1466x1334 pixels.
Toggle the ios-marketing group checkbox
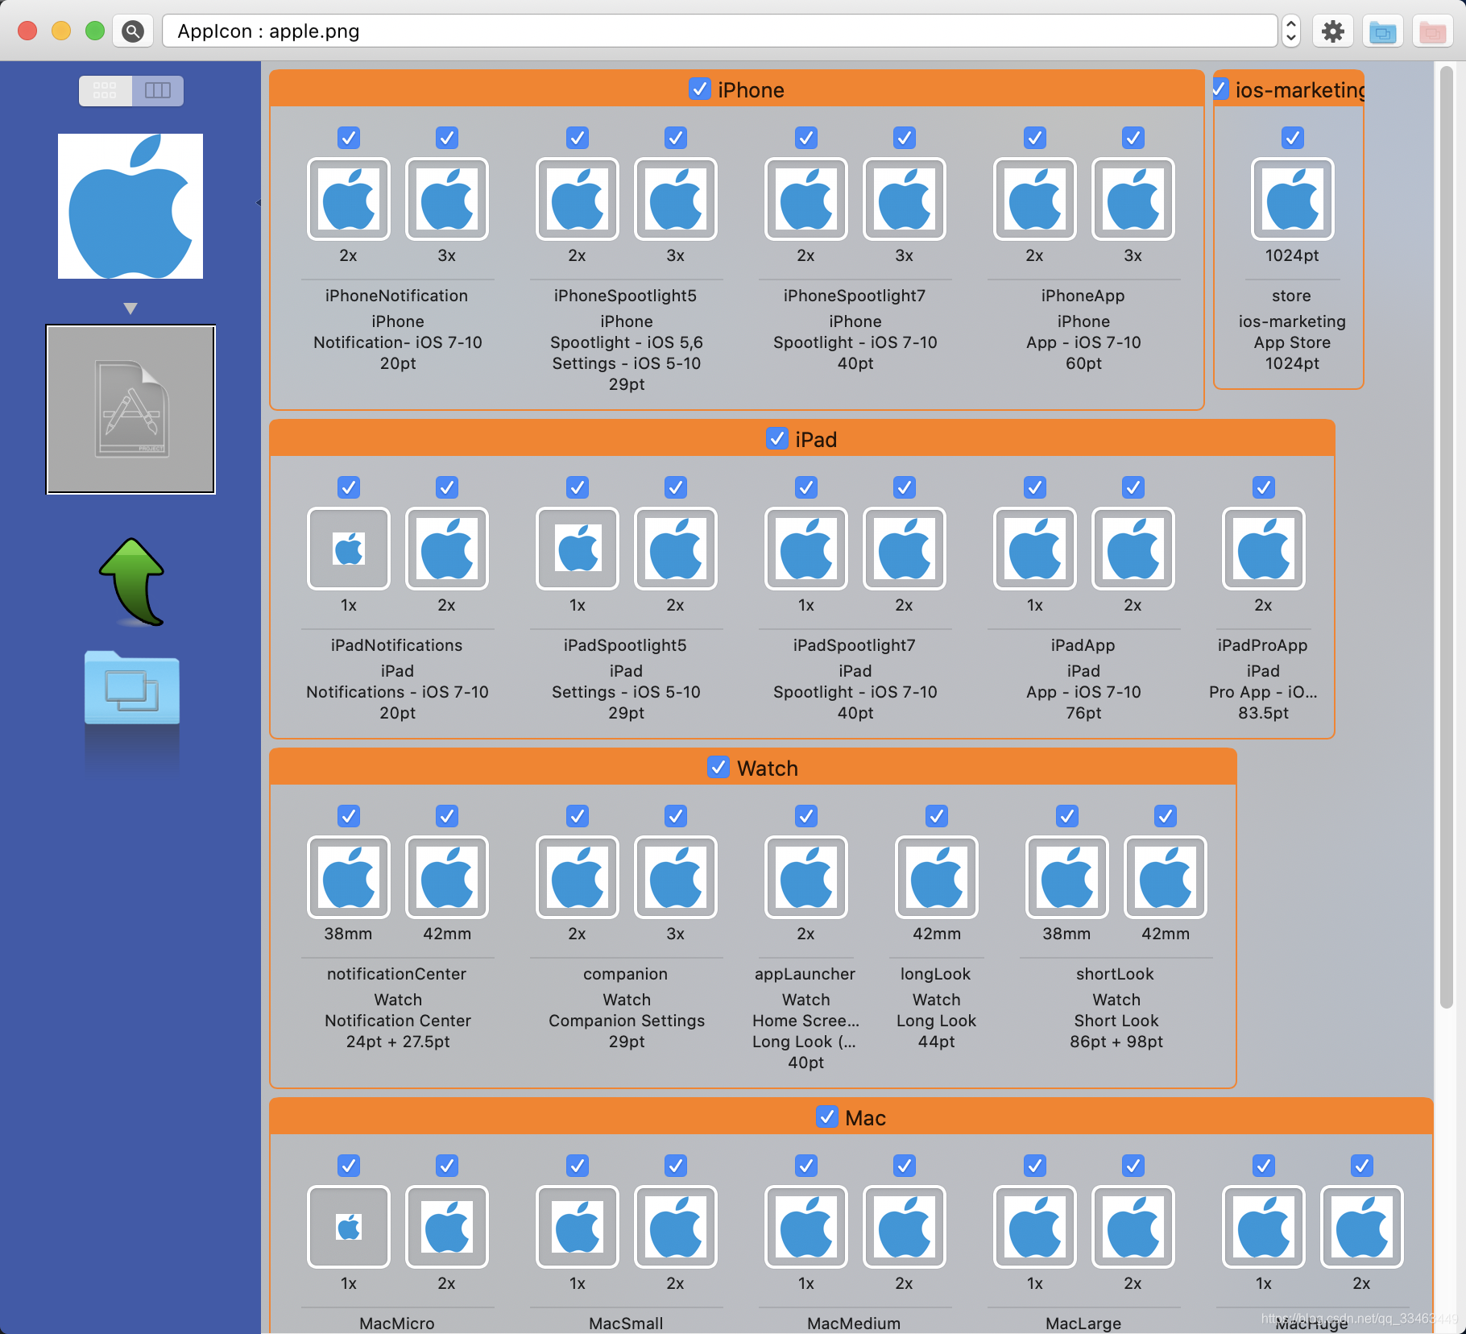click(1220, 89)
